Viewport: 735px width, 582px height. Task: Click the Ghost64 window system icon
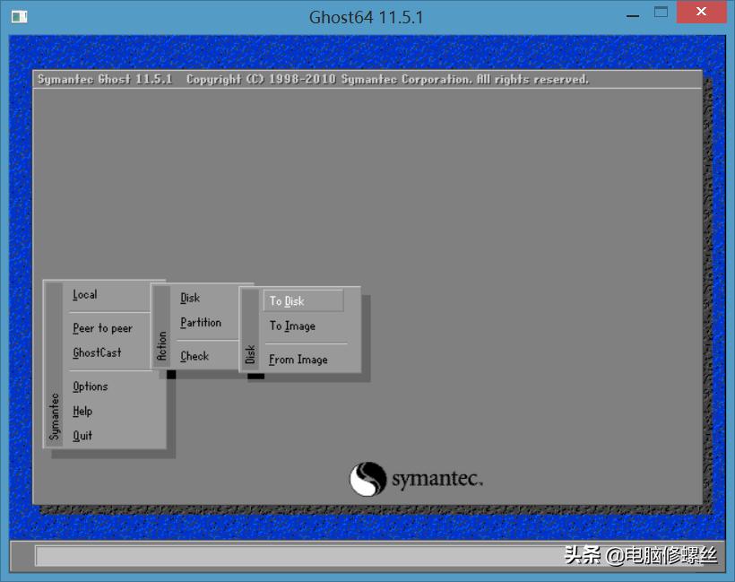pyautogui.click(x=19, y=17)
